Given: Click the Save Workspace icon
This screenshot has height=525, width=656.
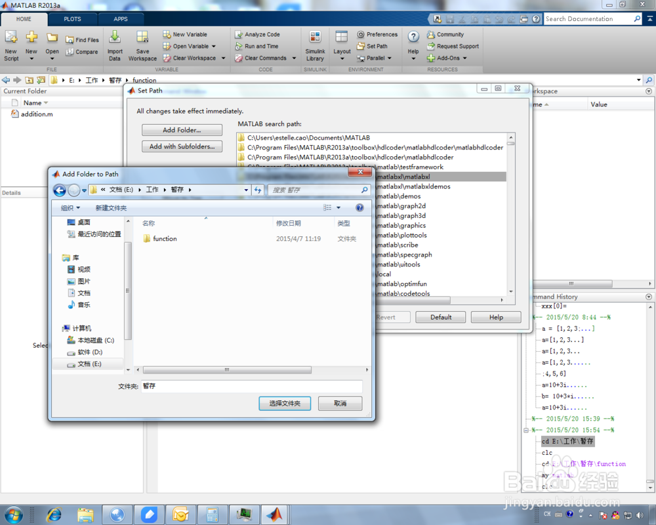Looking at the screenshot, I should [142, 37].
